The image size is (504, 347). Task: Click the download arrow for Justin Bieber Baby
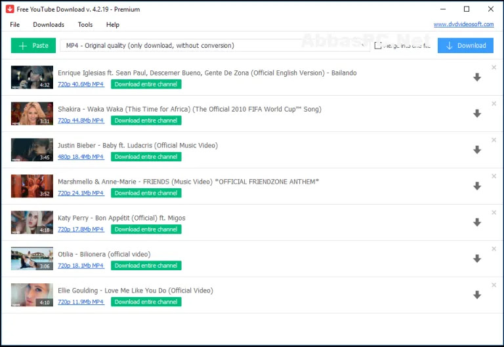pyautogui.click(x=477, y=150)
